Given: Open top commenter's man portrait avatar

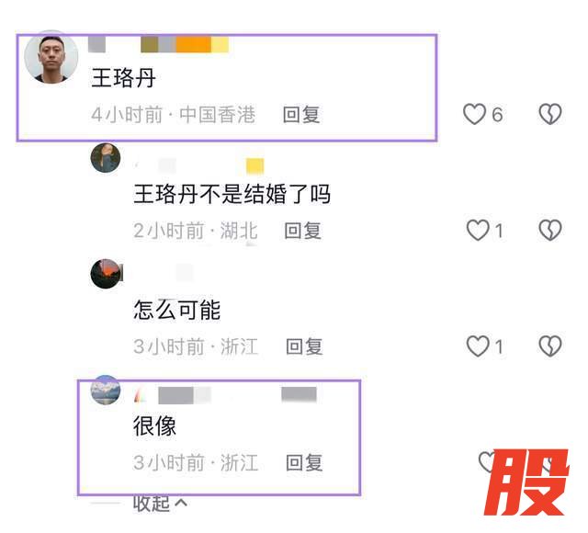Looking at the screenshot, I should point(51,57).
